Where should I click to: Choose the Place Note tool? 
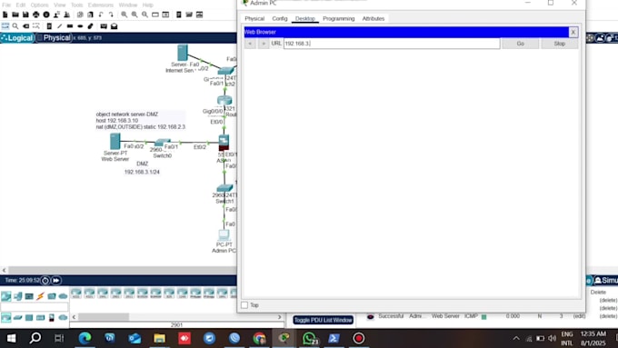click(x=49, y=26)
